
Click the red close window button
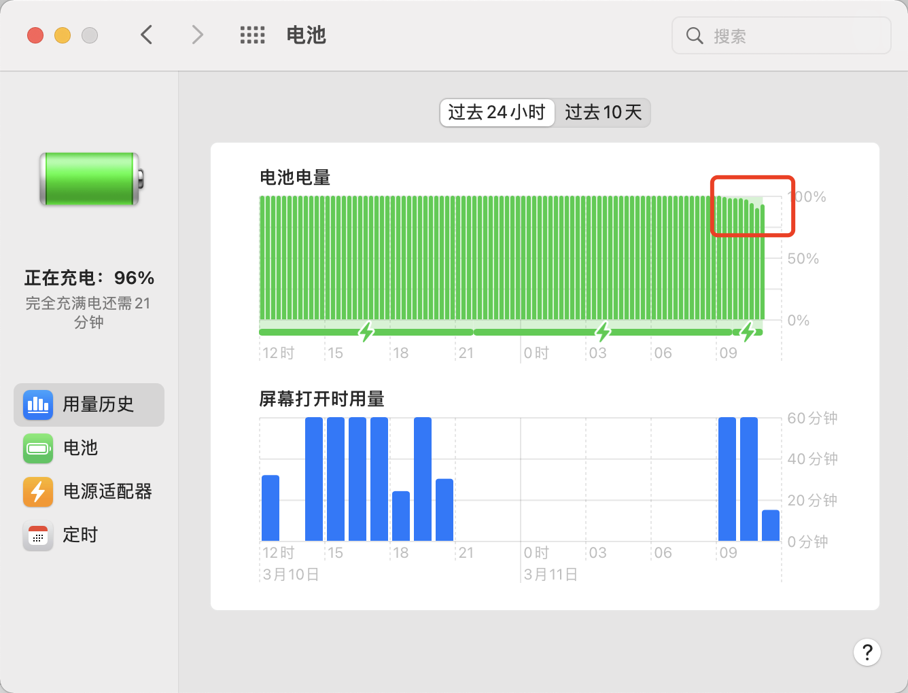point(35,35)
